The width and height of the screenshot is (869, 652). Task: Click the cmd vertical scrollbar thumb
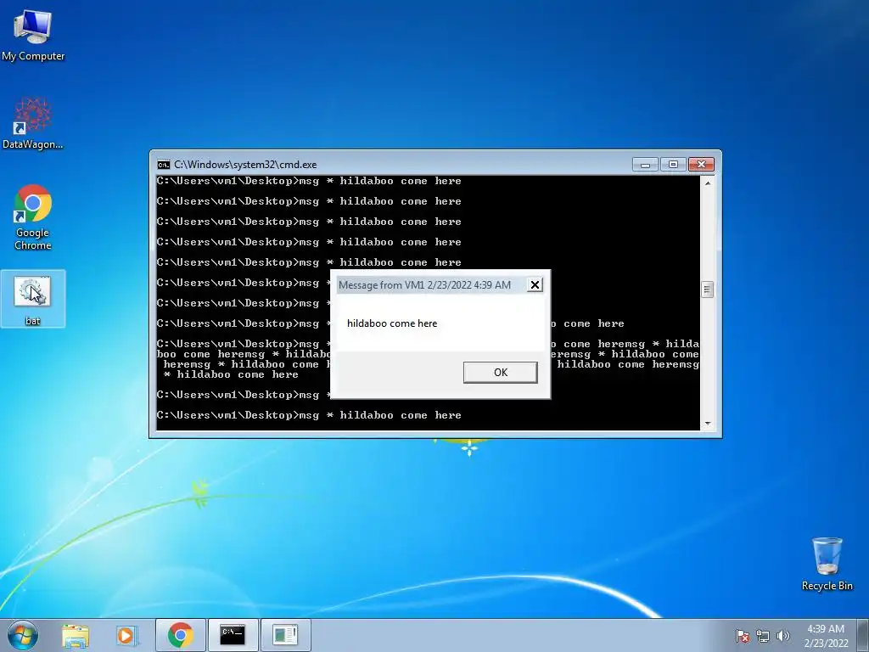[x=707, y=289]
